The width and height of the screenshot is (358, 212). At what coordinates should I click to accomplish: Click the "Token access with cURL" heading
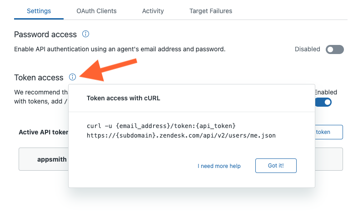pos(123,98)
